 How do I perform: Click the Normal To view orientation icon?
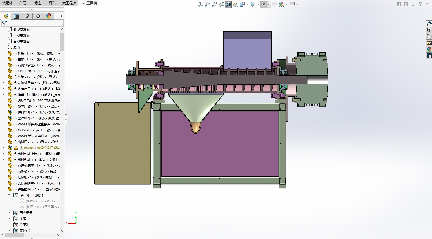200,4
